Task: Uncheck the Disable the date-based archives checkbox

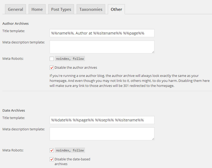Action: coord(52,159)
